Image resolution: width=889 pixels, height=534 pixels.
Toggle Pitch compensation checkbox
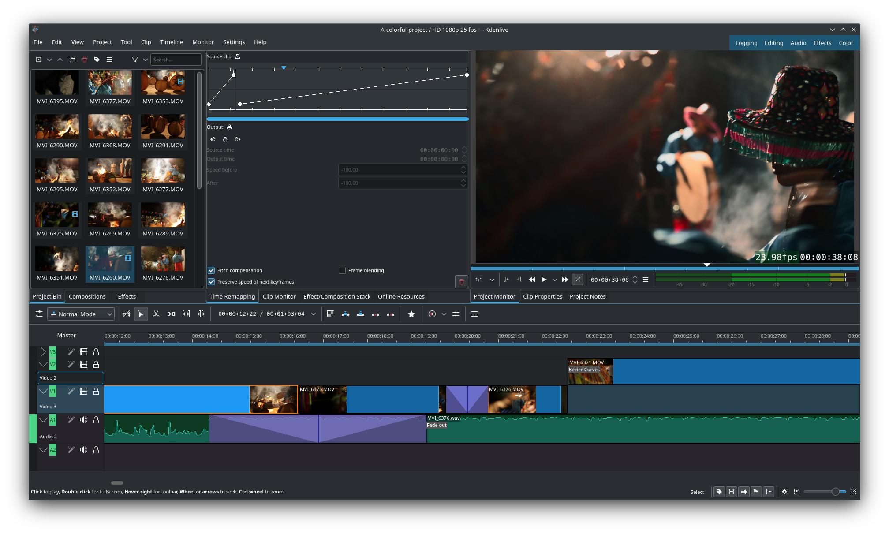point(212,270)
